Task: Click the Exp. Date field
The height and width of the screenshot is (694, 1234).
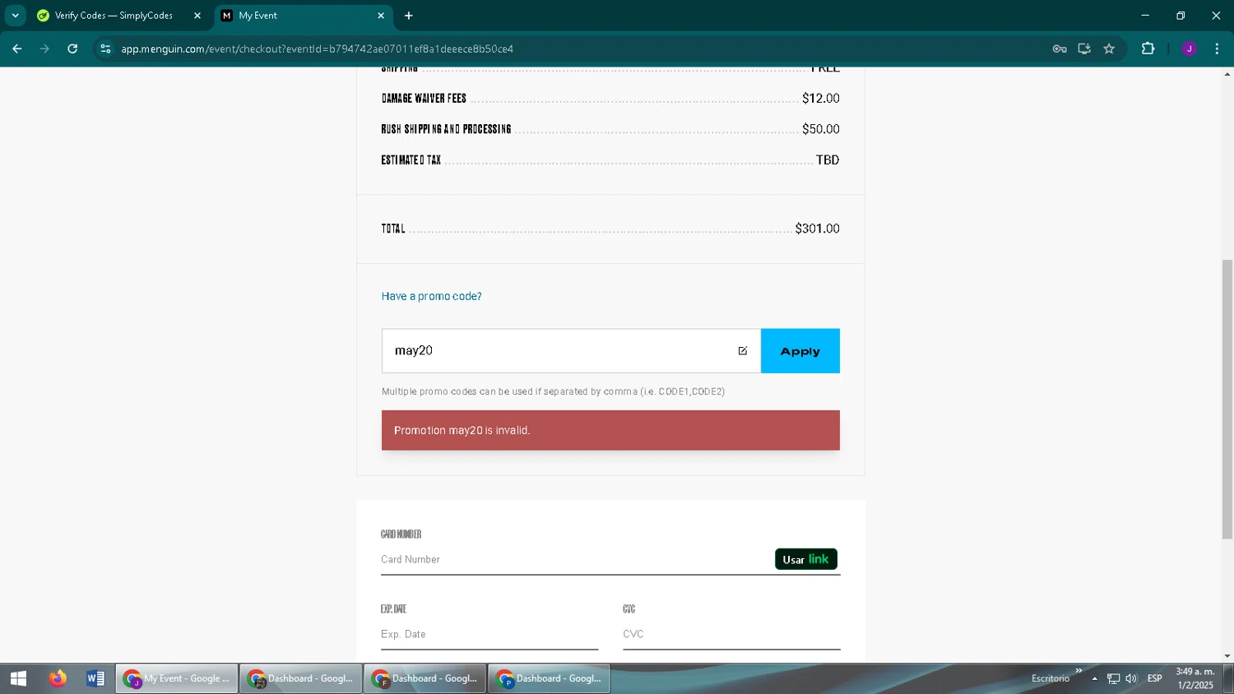Action: [489, 634]
